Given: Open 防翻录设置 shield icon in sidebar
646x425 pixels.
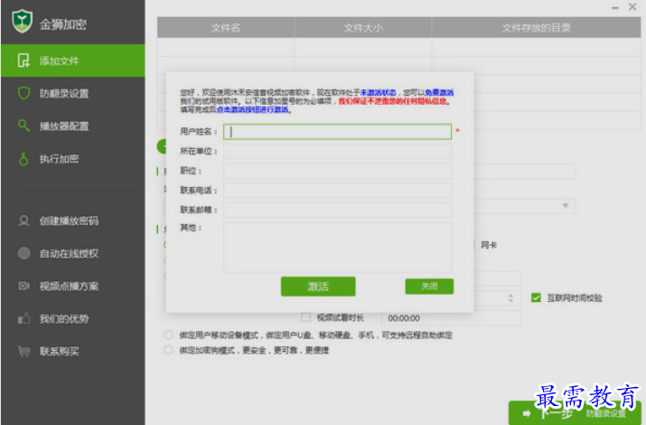Looking at the screenshot, I should 24,93.
